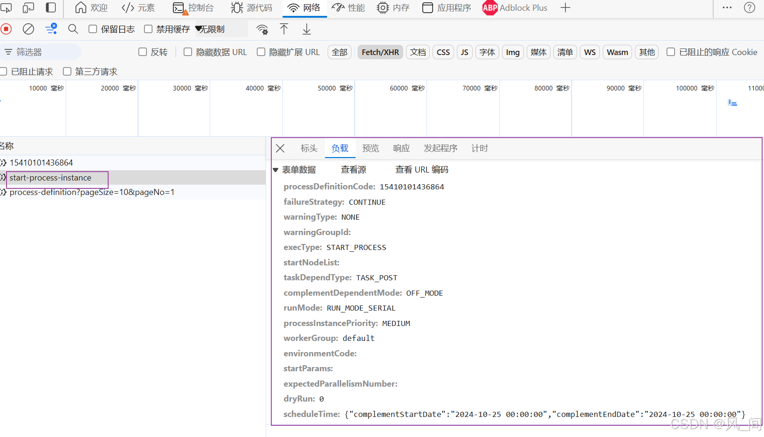764x437 pixels.
Task: Select the start-process-instance request
Action: click(50, 177)
